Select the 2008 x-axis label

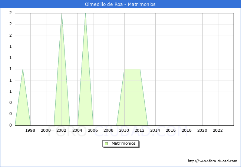tap(109, 130)
